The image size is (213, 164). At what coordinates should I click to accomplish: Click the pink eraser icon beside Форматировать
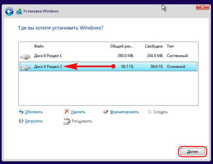(106, 112)
